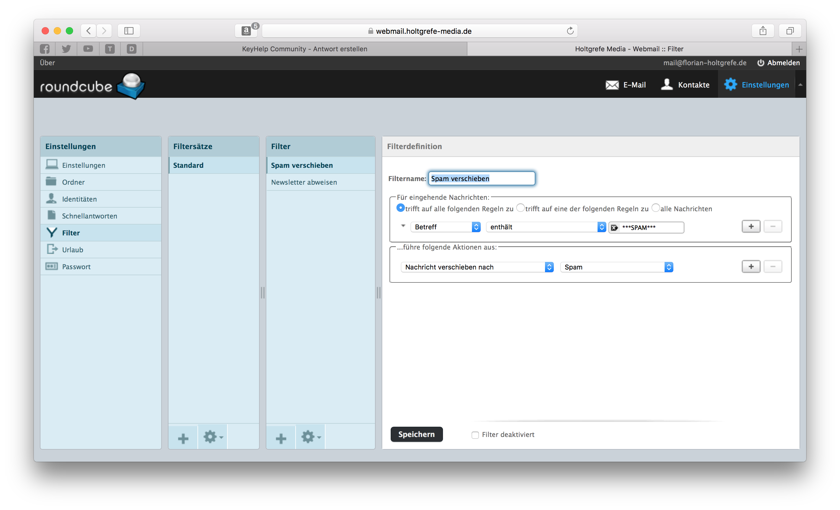Screen dimensions: 840x510
Task: Add new filter with plus icon
Action: (281, 438)
